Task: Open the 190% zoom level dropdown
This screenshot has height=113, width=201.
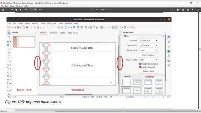Action: [105, 10]
